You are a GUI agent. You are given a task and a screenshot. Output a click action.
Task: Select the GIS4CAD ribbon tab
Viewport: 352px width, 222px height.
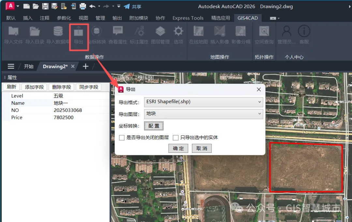248,18
